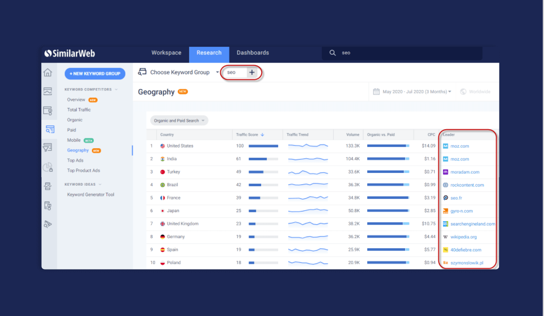Click the SimilarWeb logo
Viewport: 544px width, 316px height.
click(x=69, y=53)
